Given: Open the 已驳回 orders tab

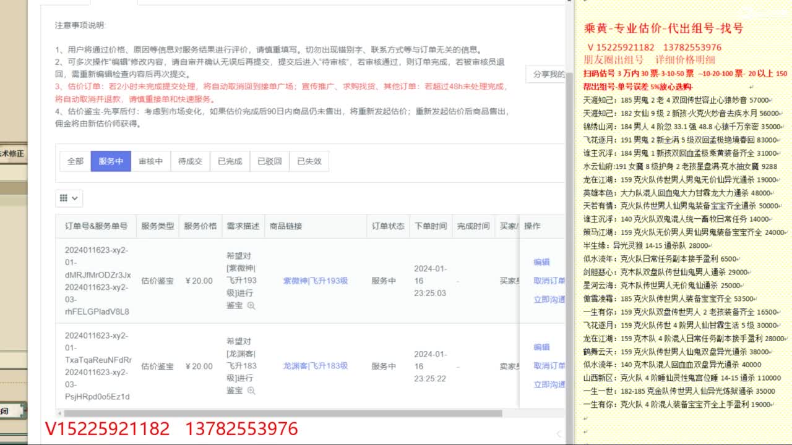Looking at the screenshot, I should (x=269, y=161).
